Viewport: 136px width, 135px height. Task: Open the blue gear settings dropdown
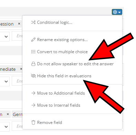pyautogui.click(x=117, y=12)
